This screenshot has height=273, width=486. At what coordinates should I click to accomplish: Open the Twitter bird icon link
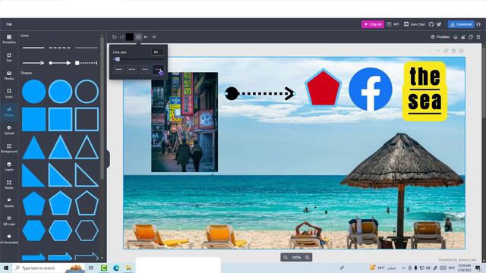click(439, 24)
